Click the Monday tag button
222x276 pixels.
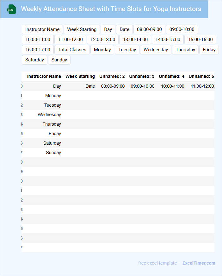(x=102, y=50)
